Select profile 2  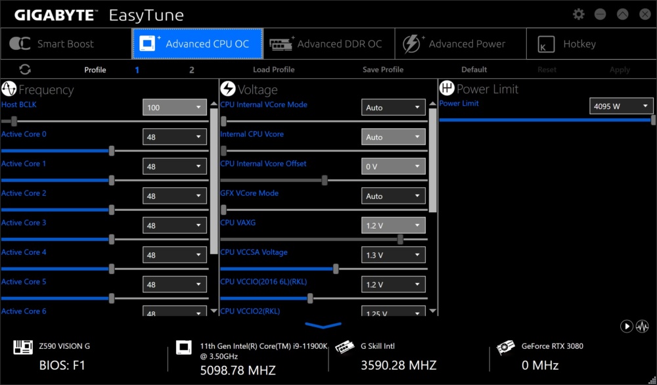[191, 70]
